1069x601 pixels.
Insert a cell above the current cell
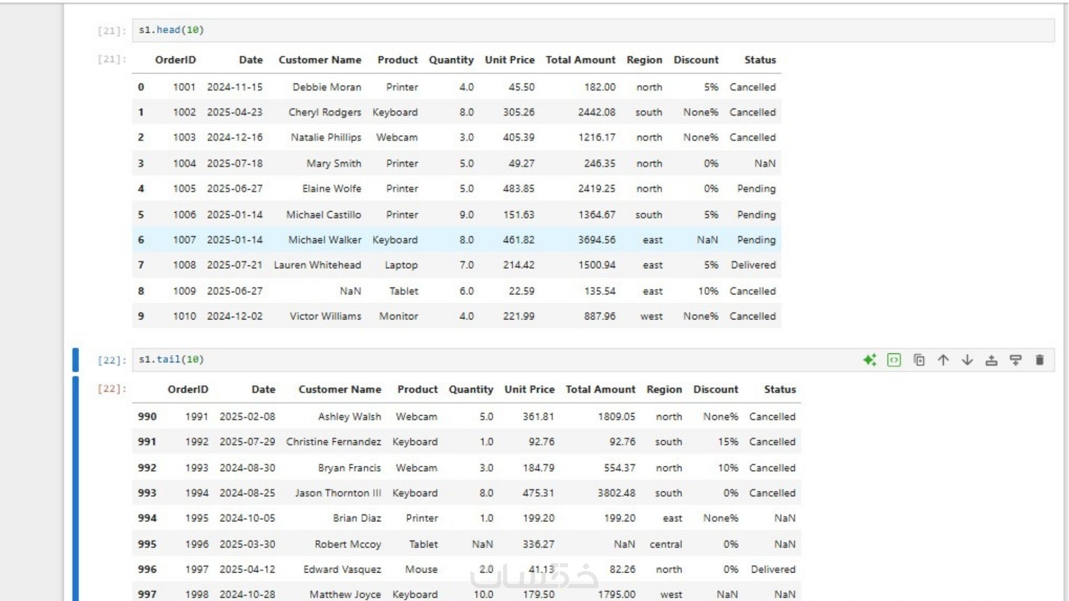tap(992, 360)
